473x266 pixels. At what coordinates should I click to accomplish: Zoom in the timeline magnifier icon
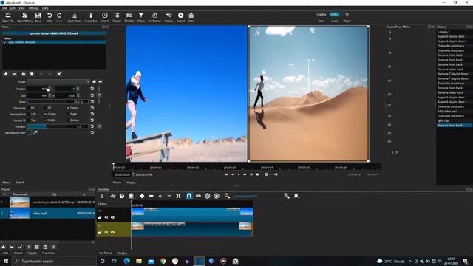pyautogui.click(x=287, y=196)
